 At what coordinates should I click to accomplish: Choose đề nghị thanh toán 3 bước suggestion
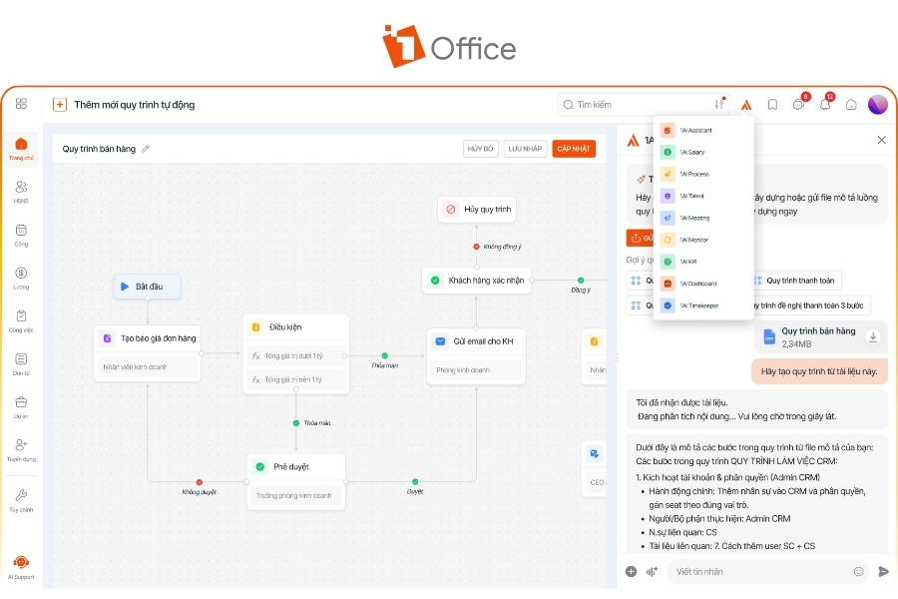811,305
